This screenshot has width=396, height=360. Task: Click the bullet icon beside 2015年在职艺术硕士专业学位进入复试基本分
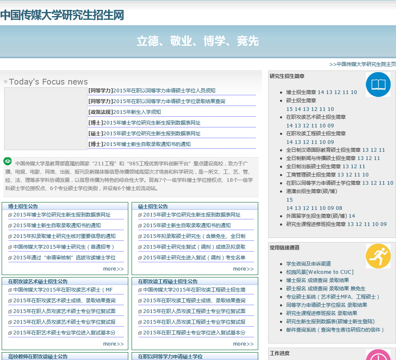pyautogui.click(x=10, y=333)
